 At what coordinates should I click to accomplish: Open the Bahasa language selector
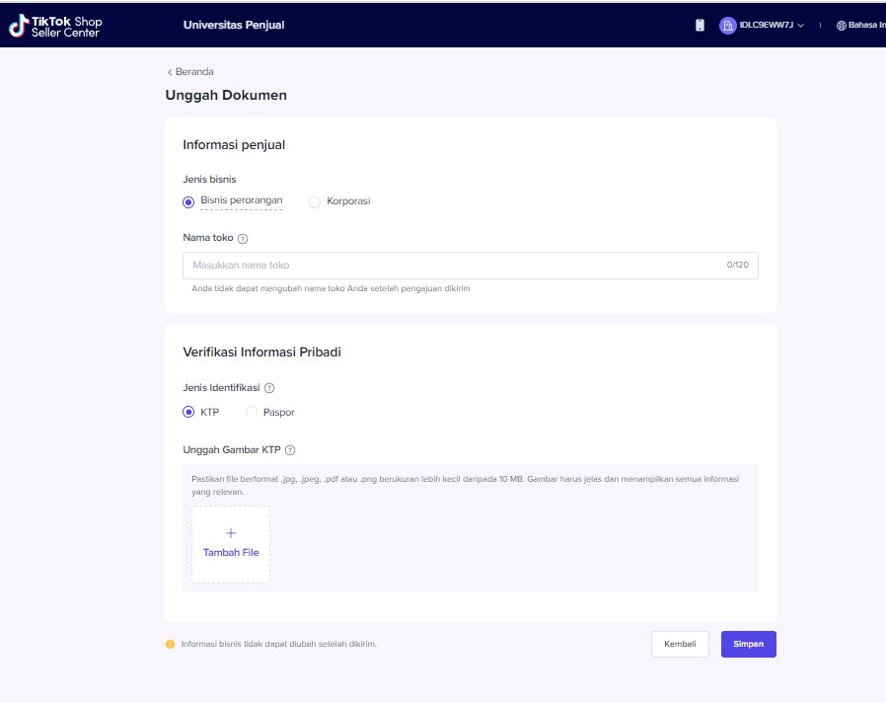point(865,26)
